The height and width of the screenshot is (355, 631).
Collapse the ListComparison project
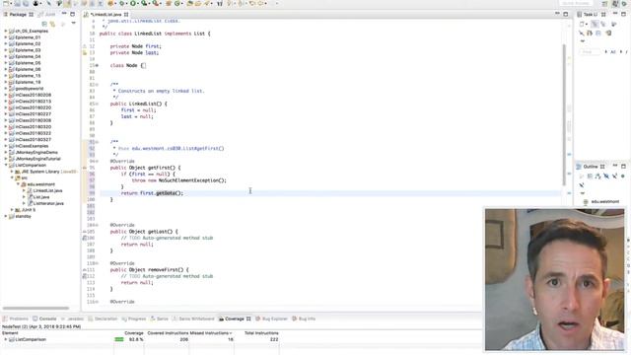(x=6, y=165)
